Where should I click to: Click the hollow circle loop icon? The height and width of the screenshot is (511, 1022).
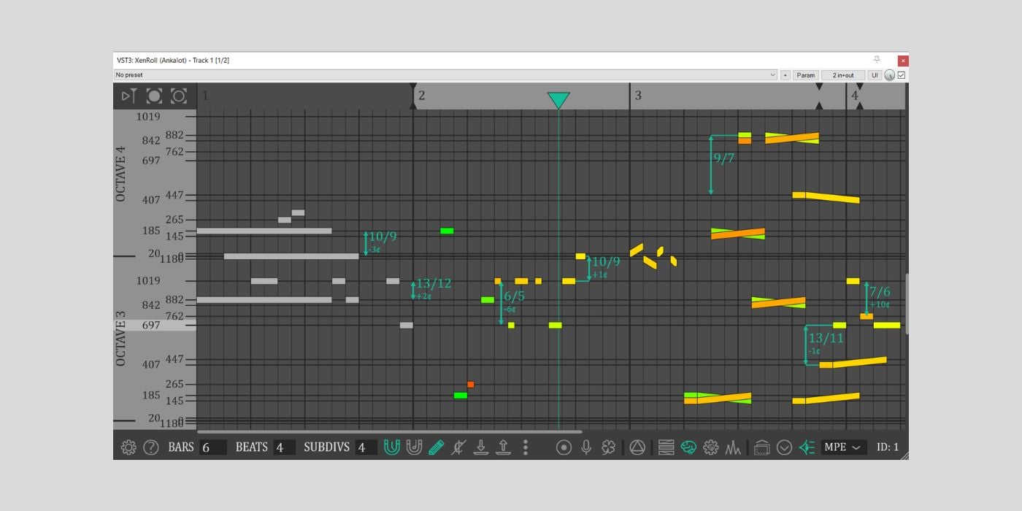click(179, 96)
